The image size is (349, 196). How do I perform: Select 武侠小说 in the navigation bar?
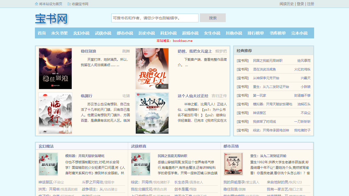(103, 33)
